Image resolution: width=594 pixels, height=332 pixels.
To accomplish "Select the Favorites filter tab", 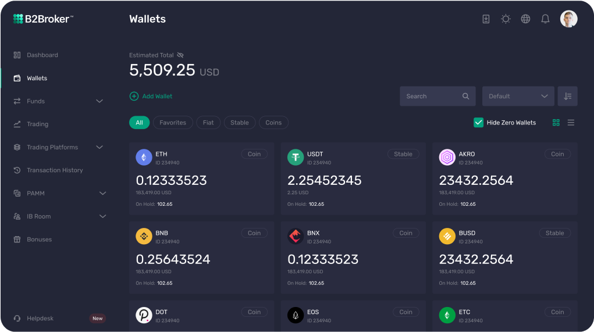I will [x=173, y=123].
